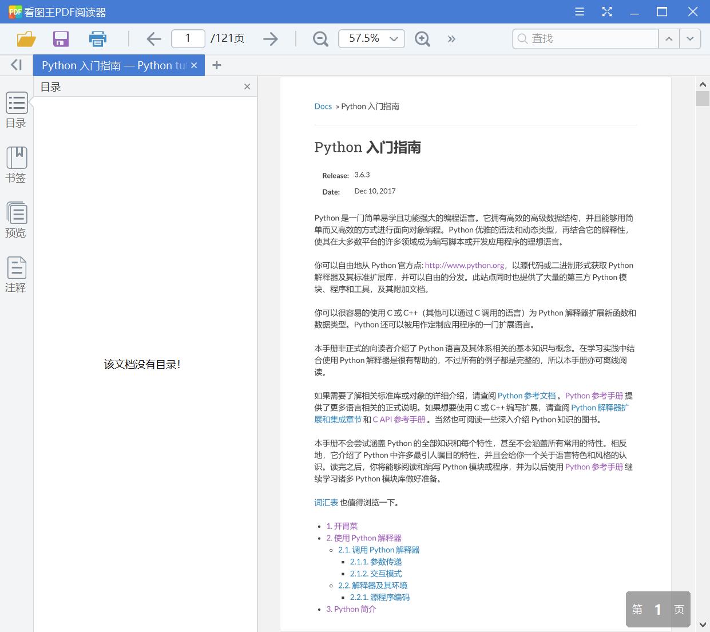Print the document using the printer icon
The width and height of the screenshot is (710, 632).
tap(97, 39)
